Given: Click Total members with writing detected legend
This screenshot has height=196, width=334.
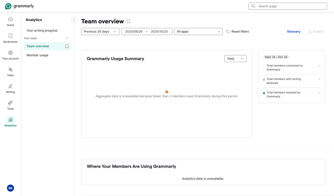Looking at the screenshot, I should click(283, 81).
